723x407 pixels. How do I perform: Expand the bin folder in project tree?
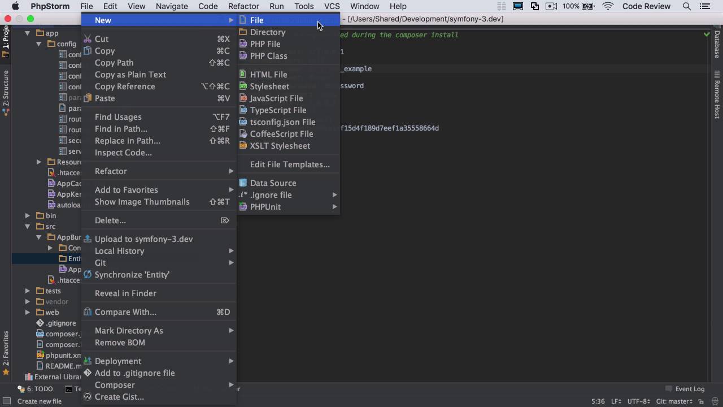(27, 216)
